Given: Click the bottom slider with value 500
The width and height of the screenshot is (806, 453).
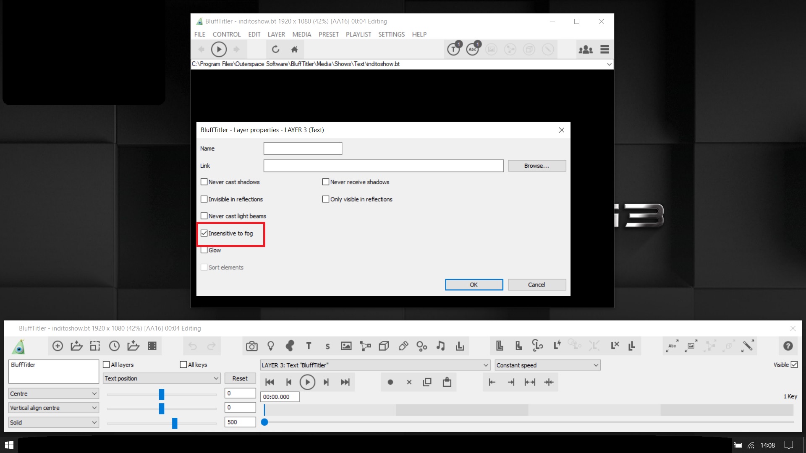Looking at the screenshot, I should click(175, 423).
